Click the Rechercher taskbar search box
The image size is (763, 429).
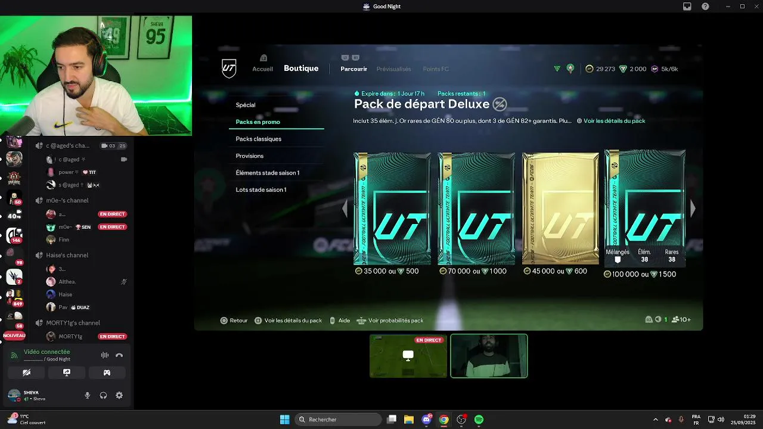click(x=339, y=419)
